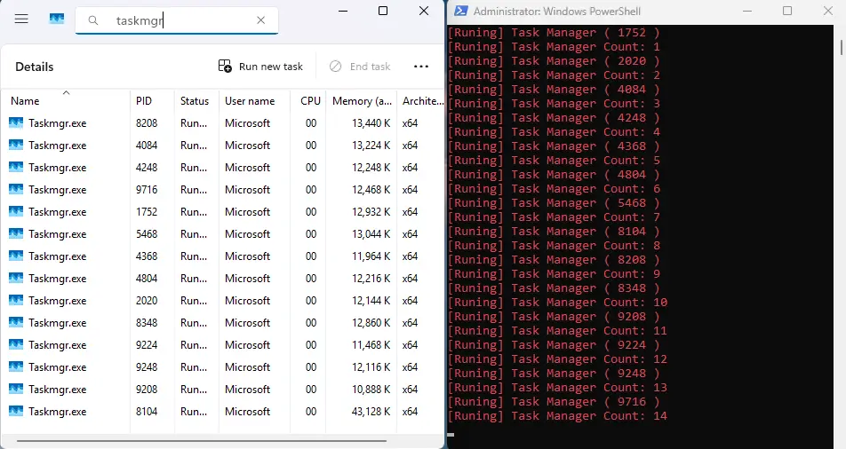Maximize the Task Manager window
The image size is (846, 449).
(x=383, y=11)
